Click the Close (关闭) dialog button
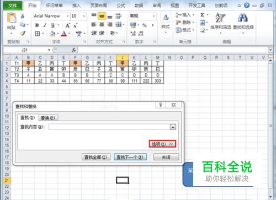Image resolution: width=276 pixels, height=200 pixels. 166,157
